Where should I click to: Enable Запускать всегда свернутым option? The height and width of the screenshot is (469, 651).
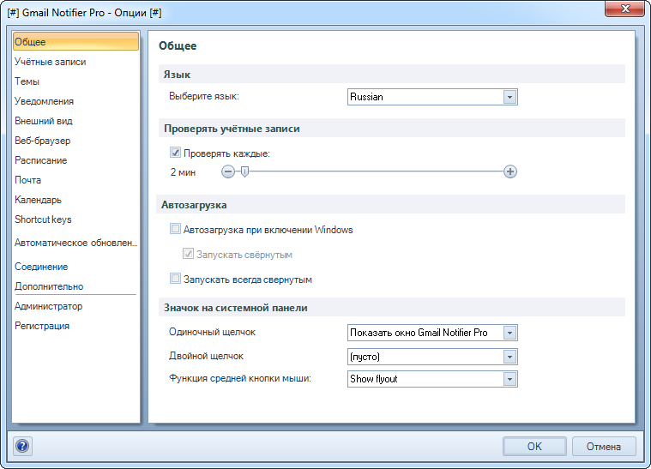click(175, 279)
